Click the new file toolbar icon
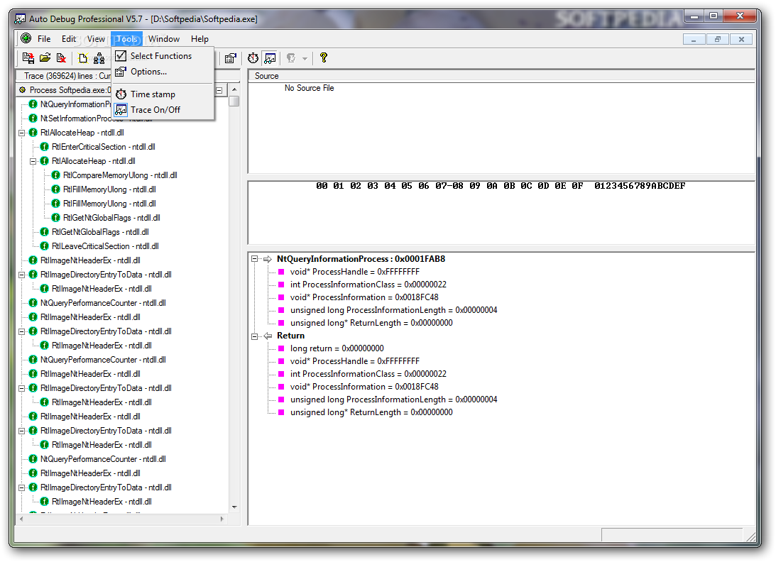Image resolution: width=776 pixels, height=562 pixels. click(82, 58)
